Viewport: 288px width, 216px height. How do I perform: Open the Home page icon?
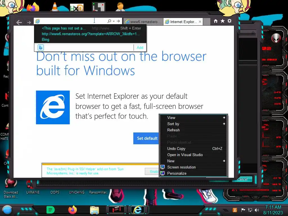(216, 21)
